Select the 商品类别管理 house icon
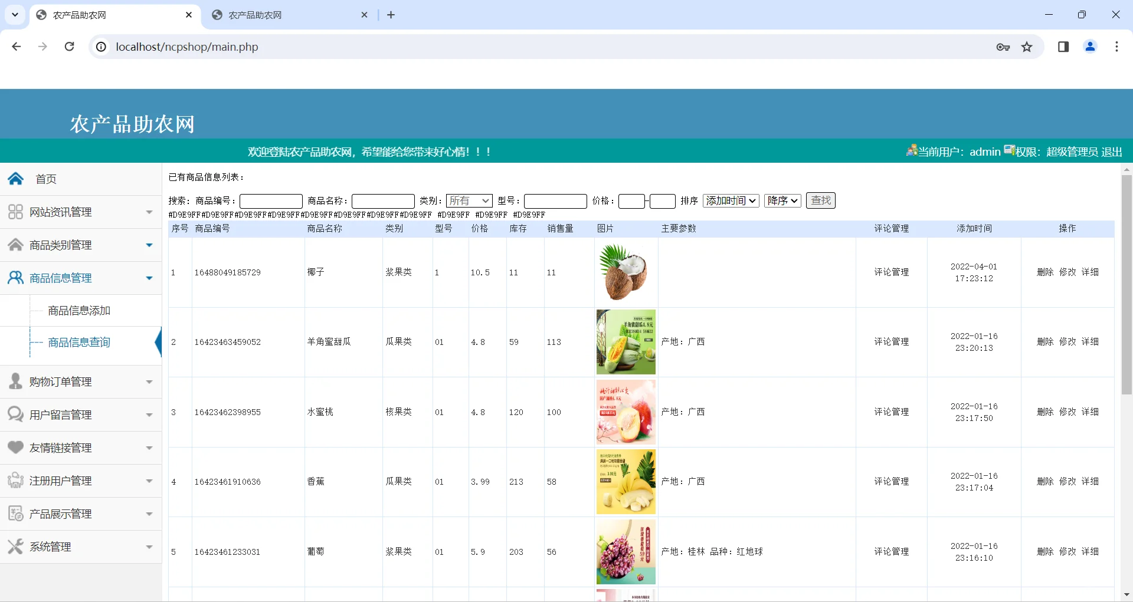This screenshot has height=602, width=1133. pos(15,245)
